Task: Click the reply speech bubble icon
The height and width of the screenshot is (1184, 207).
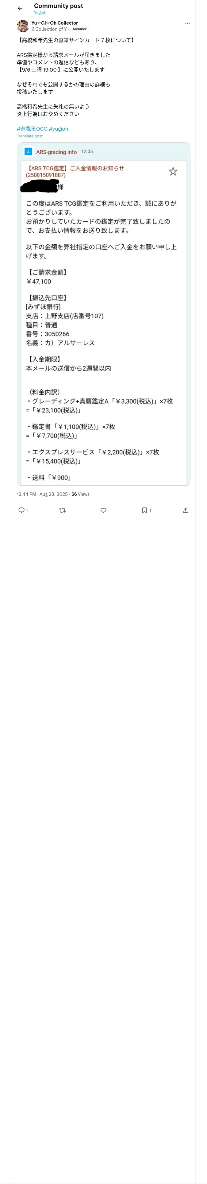Action: point(21,510)
